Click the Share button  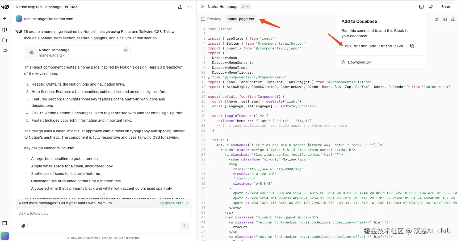pos(446,7)
